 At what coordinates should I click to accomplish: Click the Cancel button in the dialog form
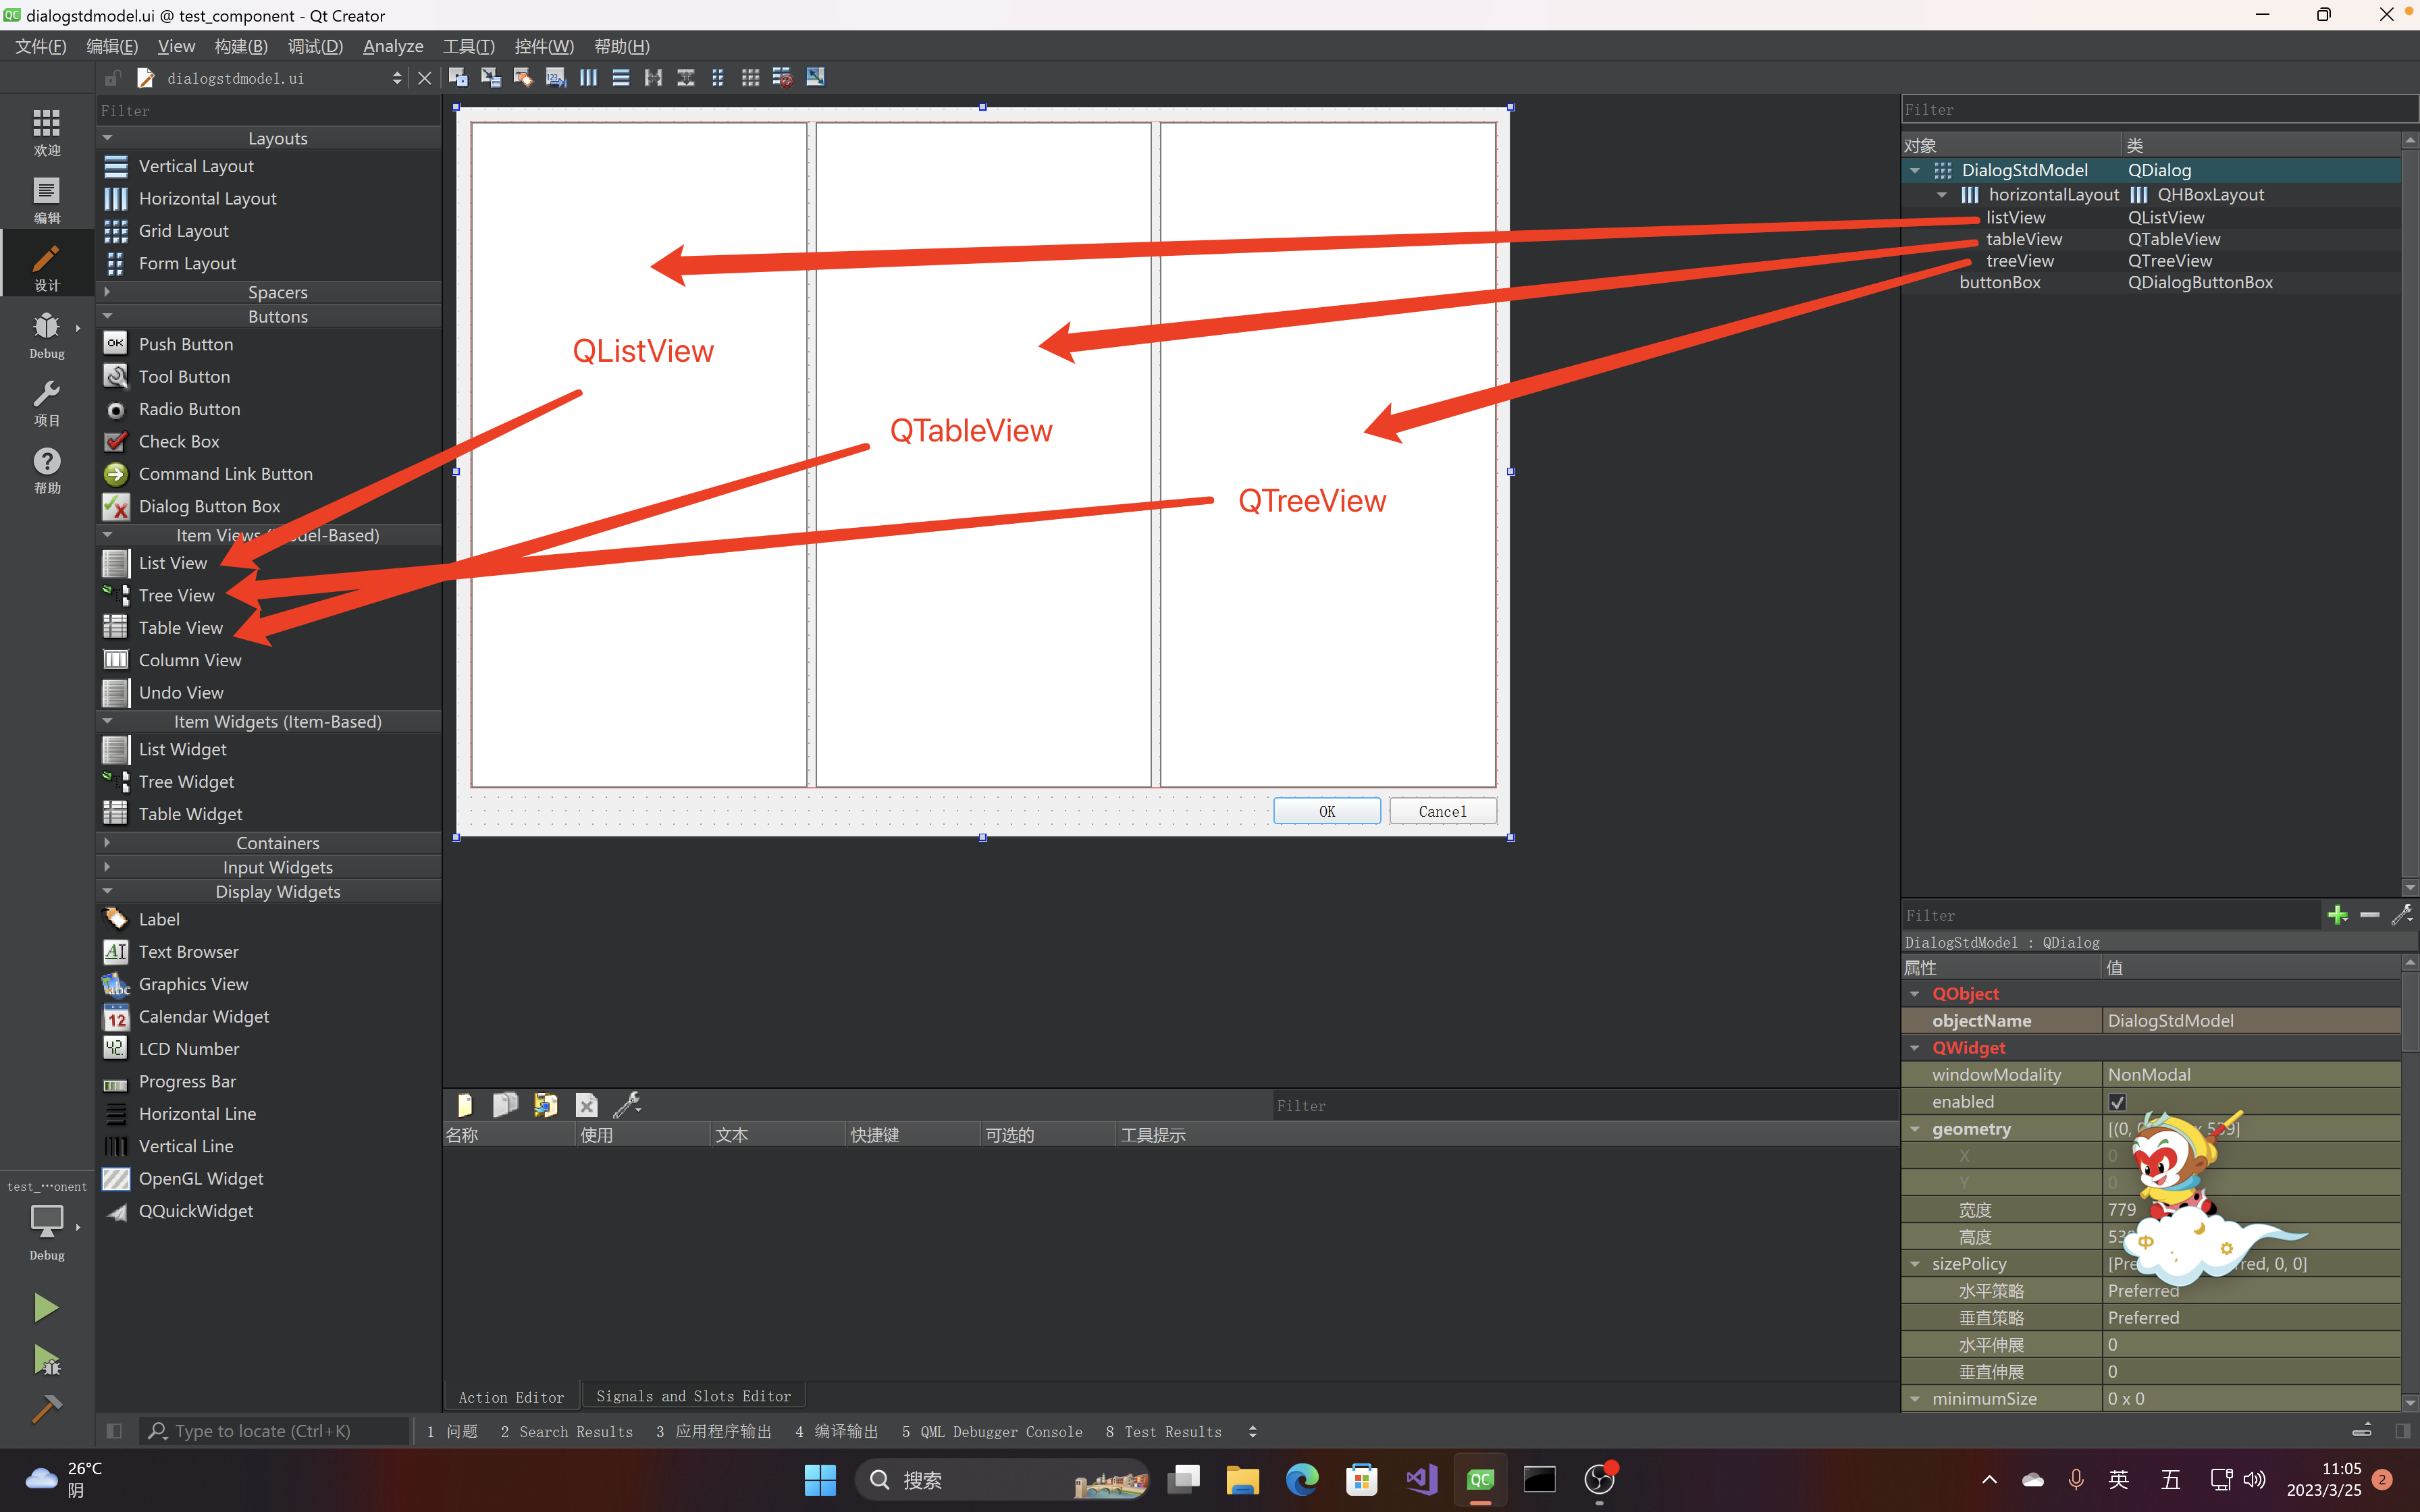coord(1443,811)
